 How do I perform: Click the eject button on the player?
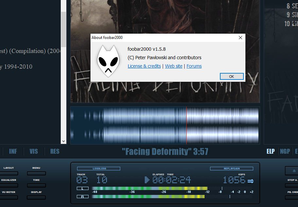point(293,171)
